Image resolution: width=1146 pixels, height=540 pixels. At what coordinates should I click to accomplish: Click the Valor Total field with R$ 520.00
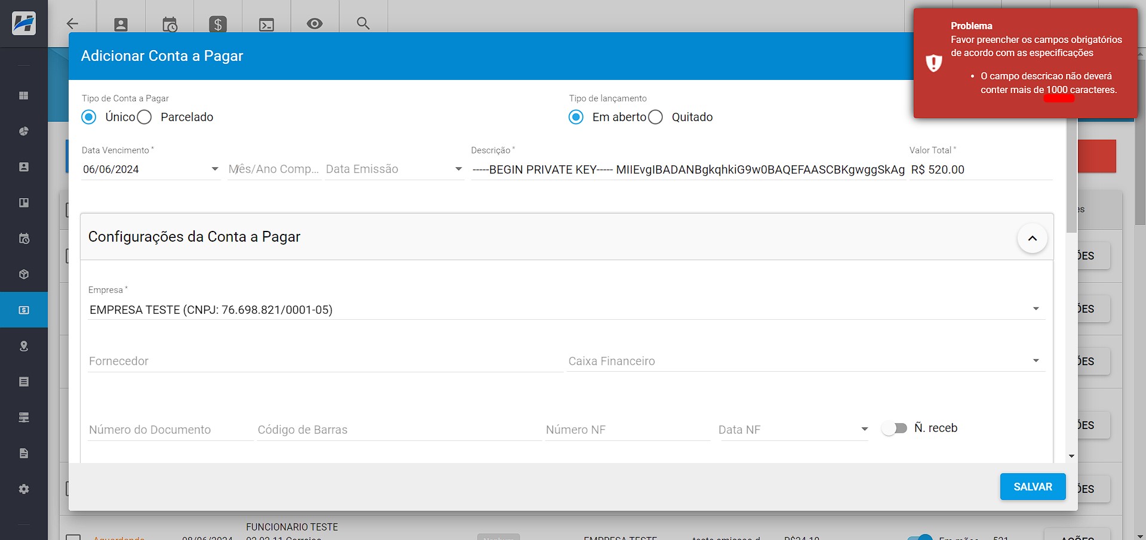(981, 169)
